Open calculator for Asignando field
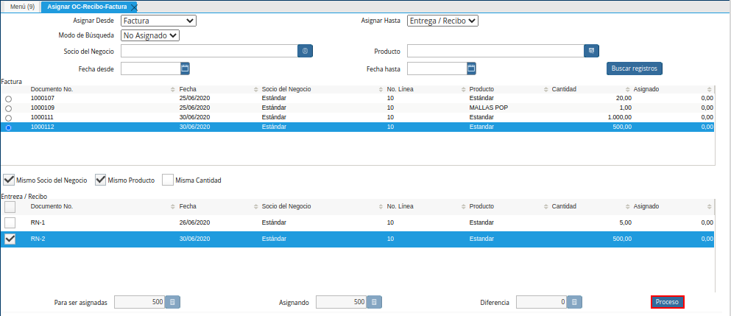Screen dimensions: 731x316 [373, 302]
